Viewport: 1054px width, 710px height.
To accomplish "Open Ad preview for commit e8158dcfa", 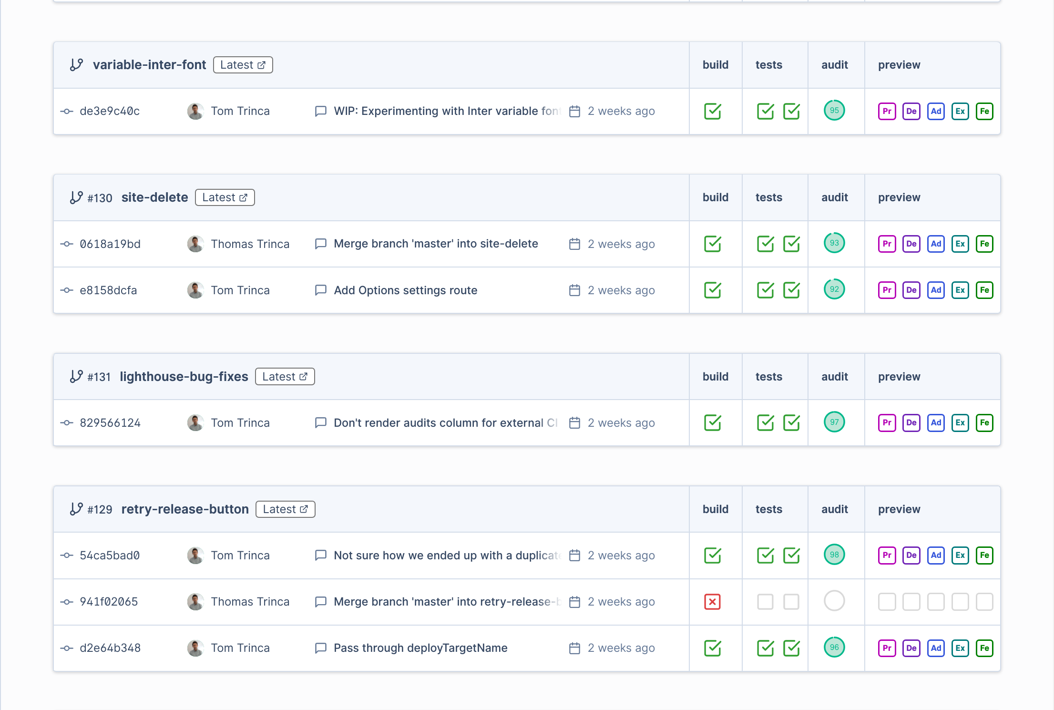I will pyautogui.click(x=936, y=290).
